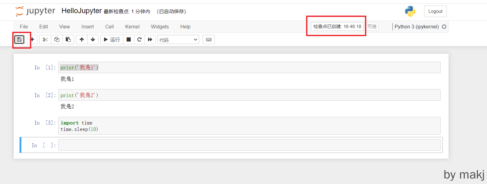The width and height of the screenshot is (487, 184).
Task: Open the 代码 cell type dropdown
Action: tap(178, 40)
